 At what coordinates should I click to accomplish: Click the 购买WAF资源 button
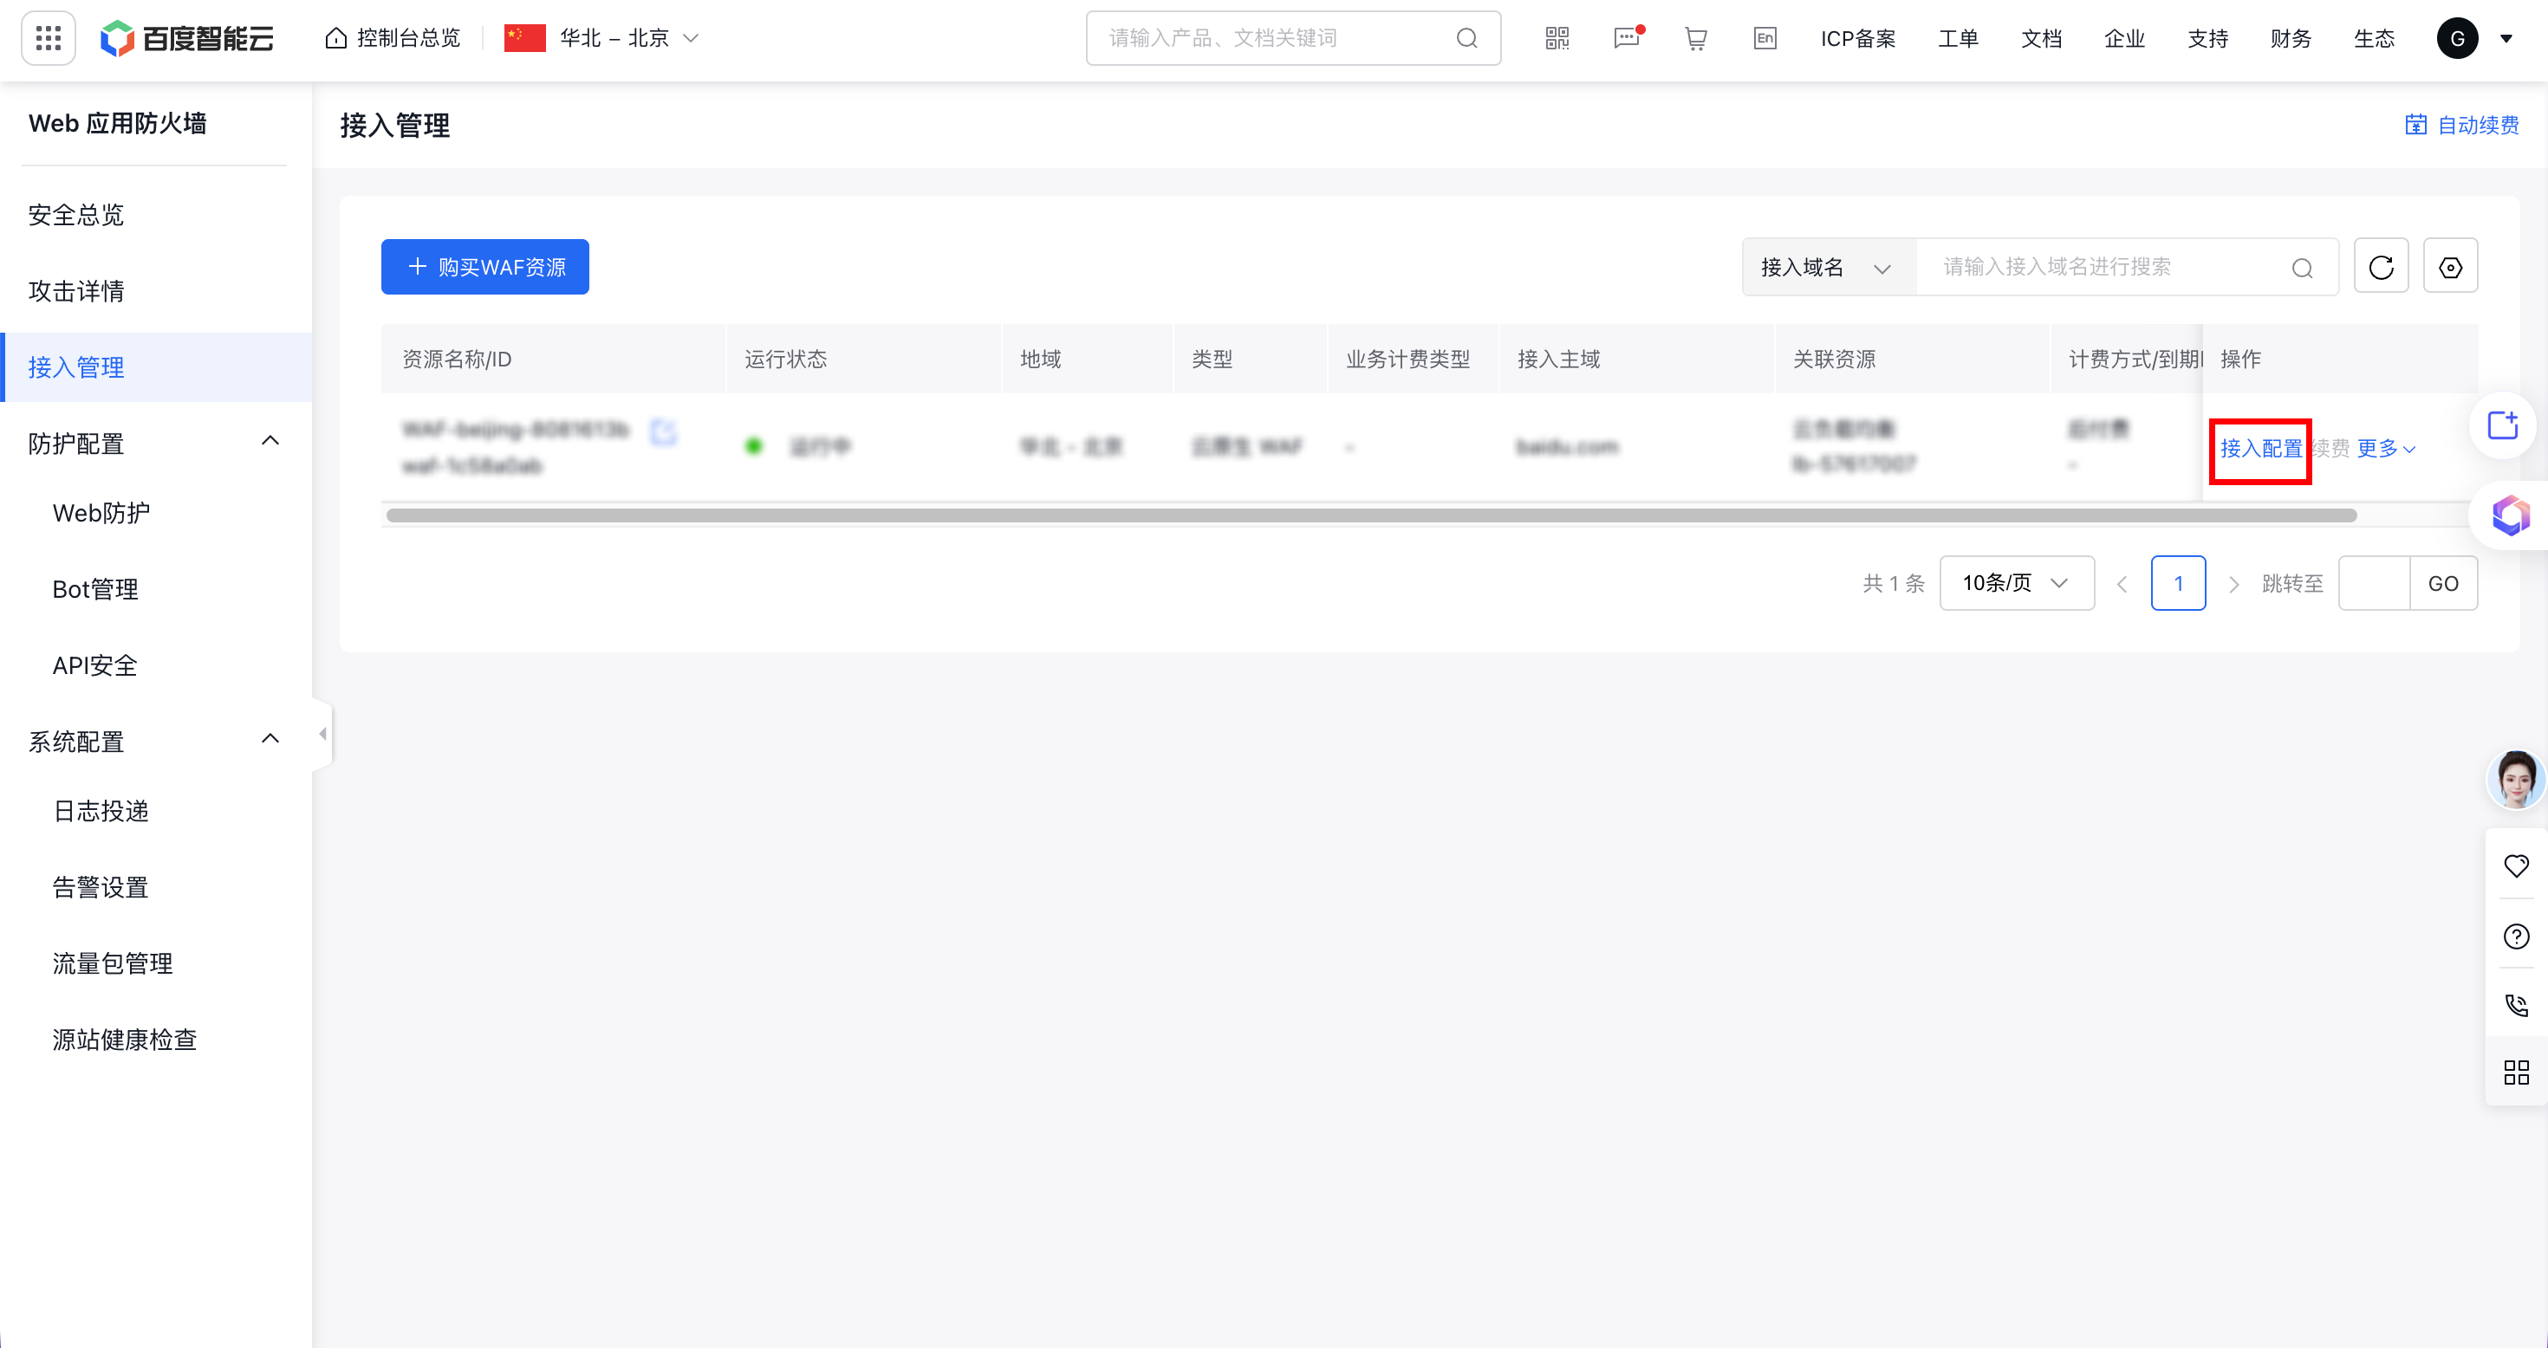484,267
